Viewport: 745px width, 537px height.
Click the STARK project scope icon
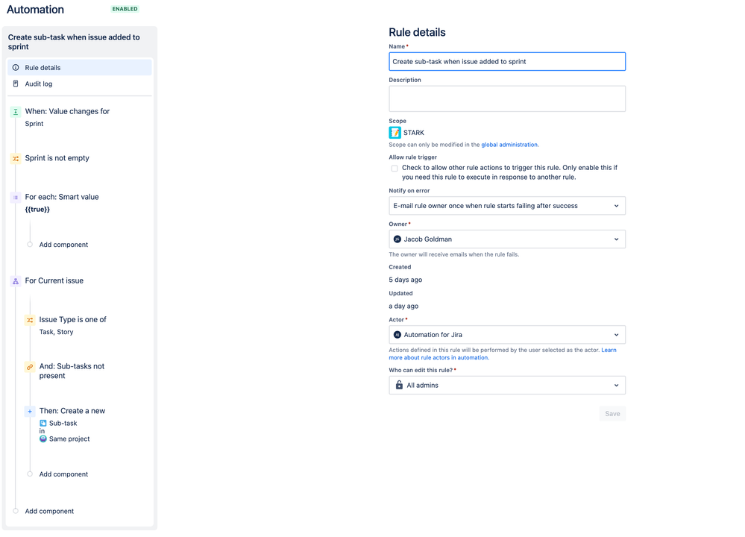tap(394, 133)
